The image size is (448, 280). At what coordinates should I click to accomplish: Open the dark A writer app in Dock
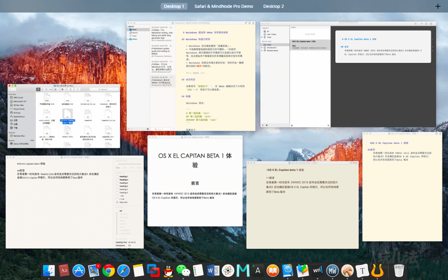pyautogui.click(x=258, y=271)
